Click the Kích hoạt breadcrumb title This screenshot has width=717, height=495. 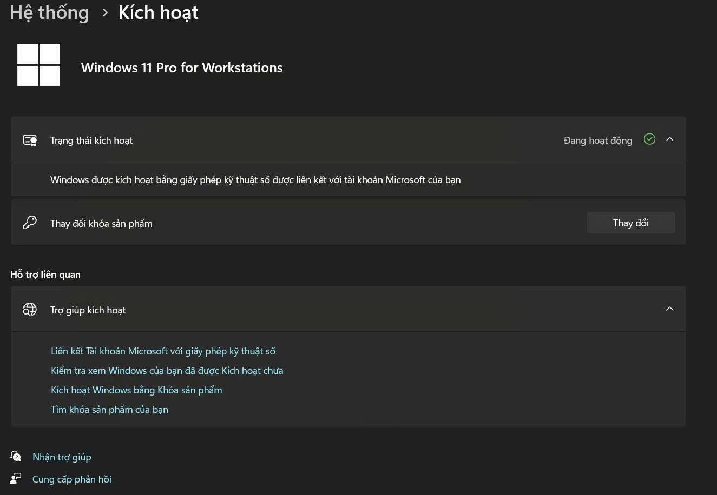pyautogui.click(x=159, y=12)
